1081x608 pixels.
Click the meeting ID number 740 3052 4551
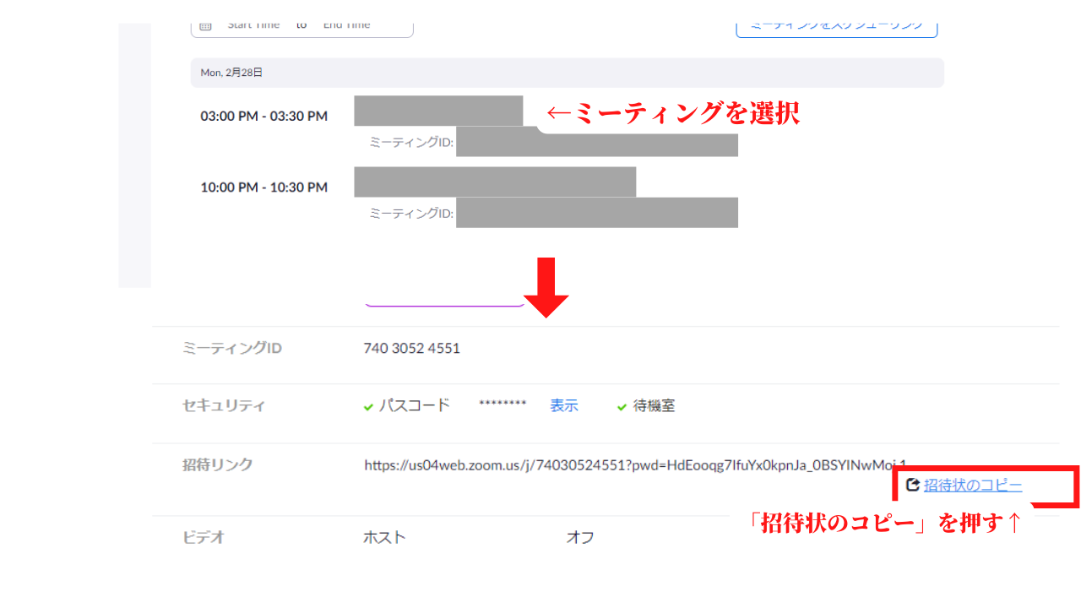[x=412, y=348]
